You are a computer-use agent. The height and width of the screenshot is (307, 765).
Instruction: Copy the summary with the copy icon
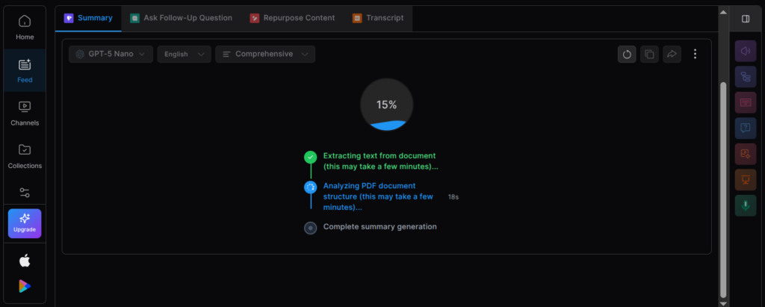[649, 54]
